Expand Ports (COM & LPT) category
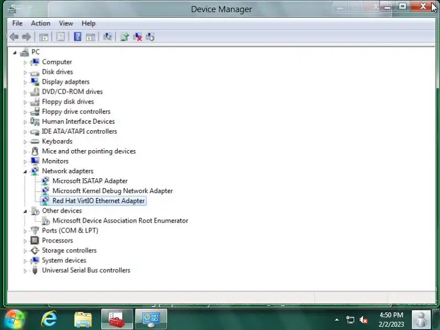This screenshot has width=440, height=330. coord(25,231)
